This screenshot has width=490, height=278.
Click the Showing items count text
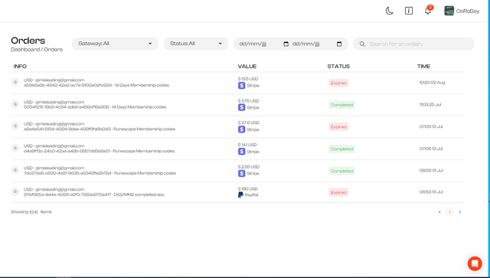[x=31, y=211]
